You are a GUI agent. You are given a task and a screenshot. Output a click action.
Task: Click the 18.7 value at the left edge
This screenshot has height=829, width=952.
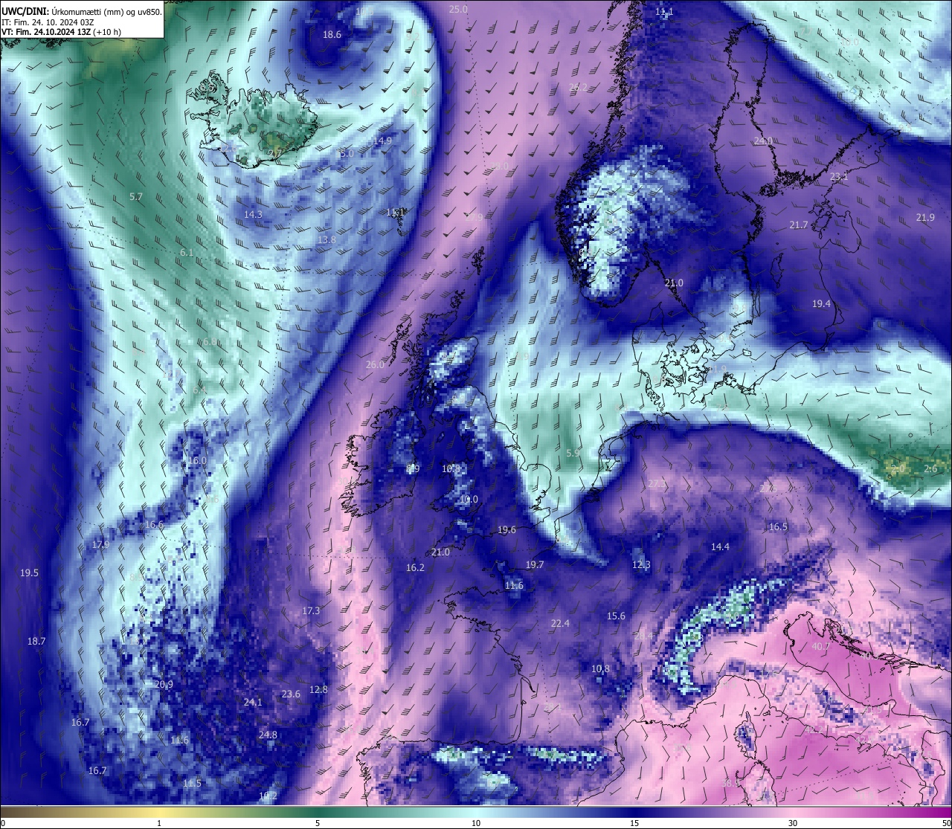coord(36,641)
